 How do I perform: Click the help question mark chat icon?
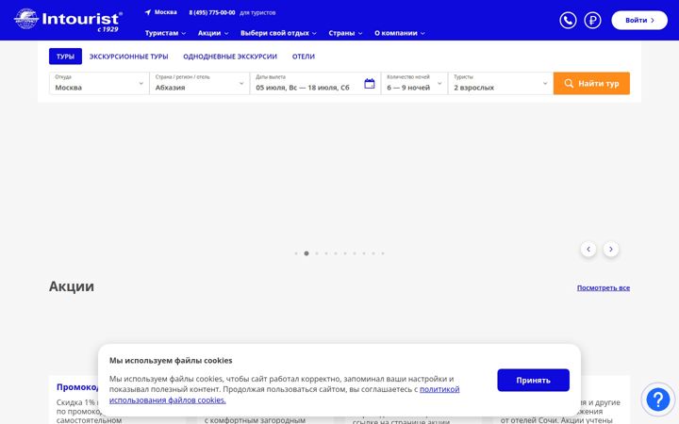[x=658, y=400]
